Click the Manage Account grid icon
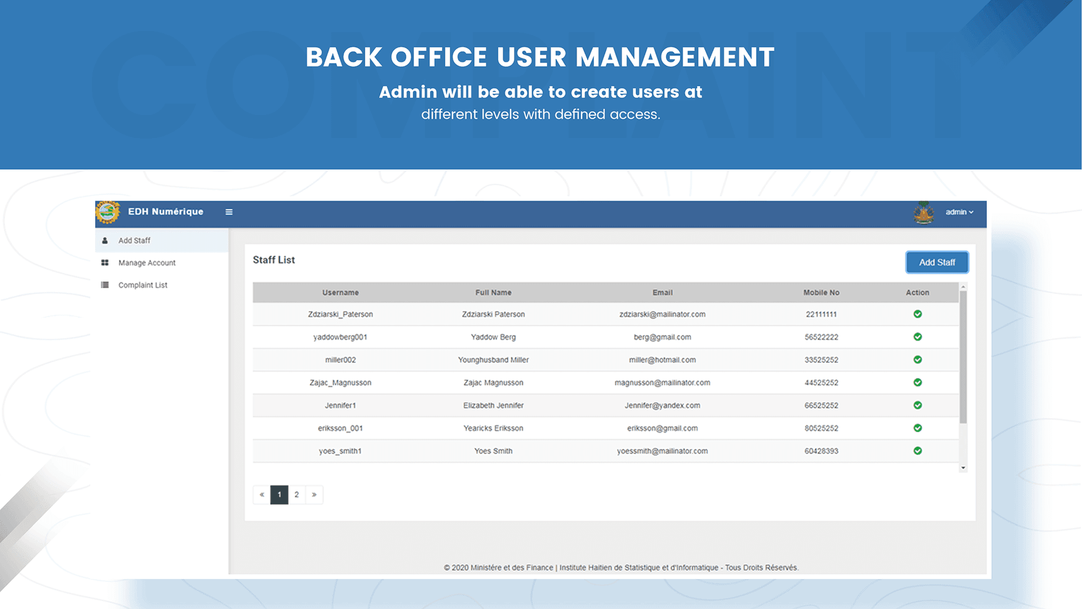The width and height of the screenshot is (1082, 609). pyautogui.click(x=105, y=263)
